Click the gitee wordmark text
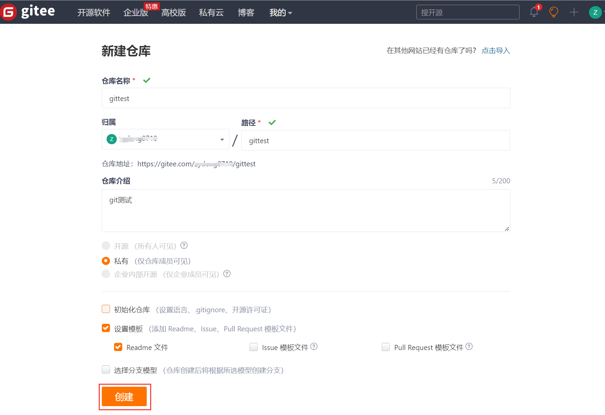This screenshot has width=605, height=415. [38, 12]
